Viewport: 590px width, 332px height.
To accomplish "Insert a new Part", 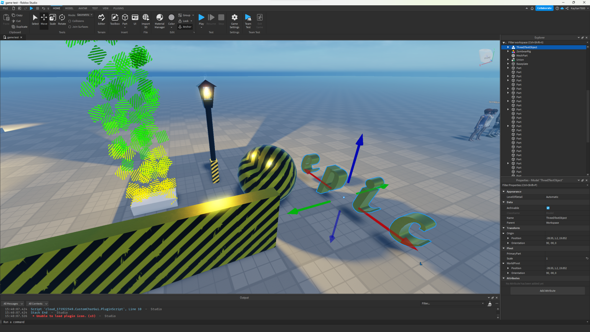I will tap(125, 18).
